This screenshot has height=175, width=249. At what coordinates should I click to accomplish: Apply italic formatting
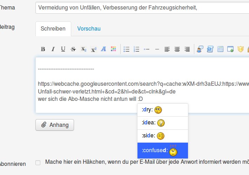point(53,49)
